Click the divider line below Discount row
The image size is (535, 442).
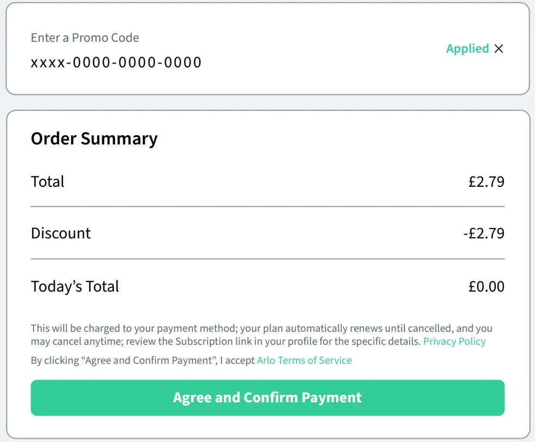(267, 259)
